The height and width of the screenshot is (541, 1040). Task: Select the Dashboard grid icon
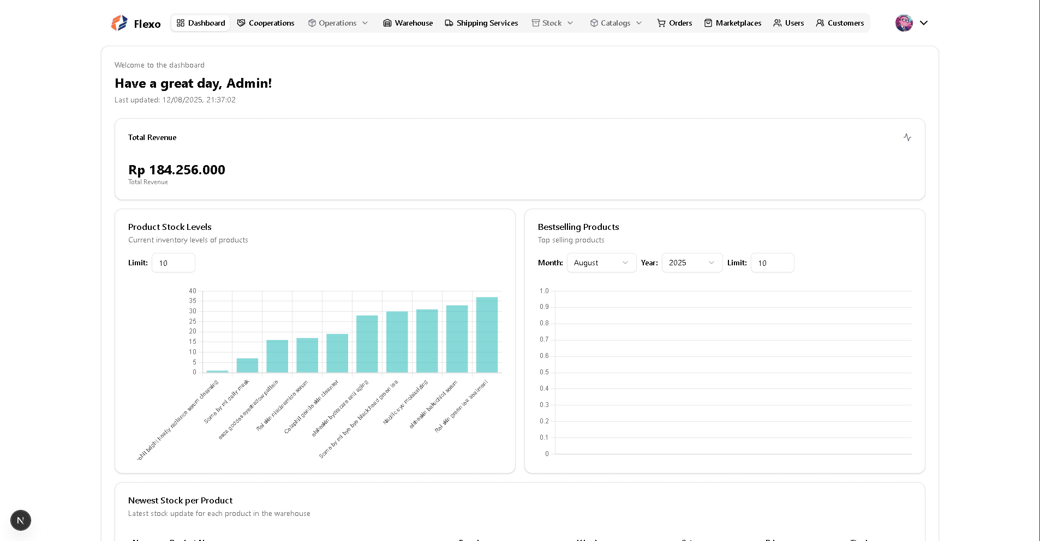coord(180,23)
